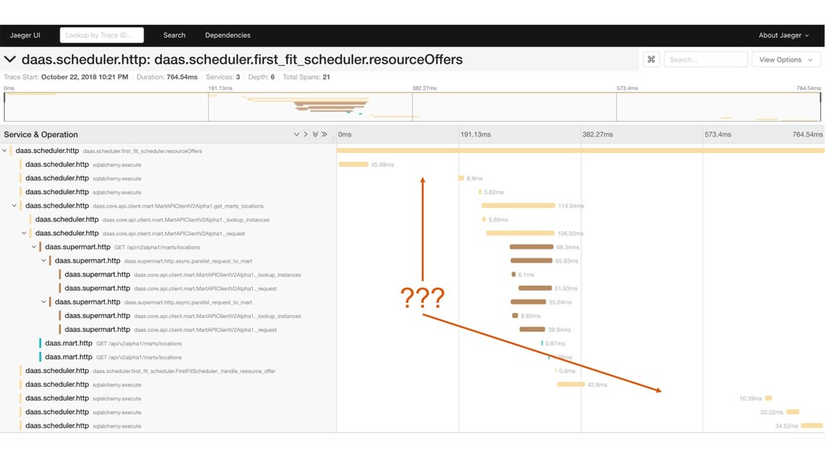The width and height of the screenshot is (825, 464).
Task: Click the 55.04ms supermart span bar
Action: (x=529, y=302)
